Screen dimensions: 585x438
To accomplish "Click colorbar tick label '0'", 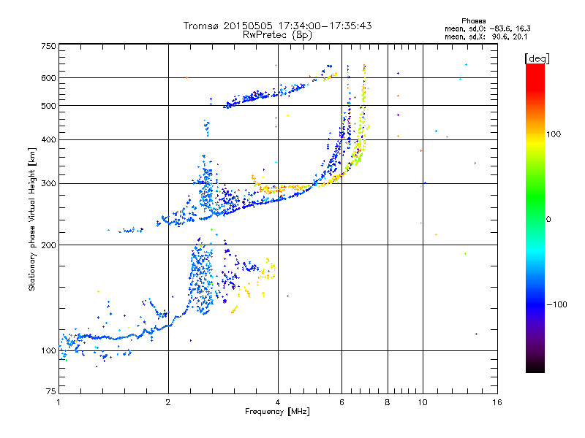I will pos(548,220).
